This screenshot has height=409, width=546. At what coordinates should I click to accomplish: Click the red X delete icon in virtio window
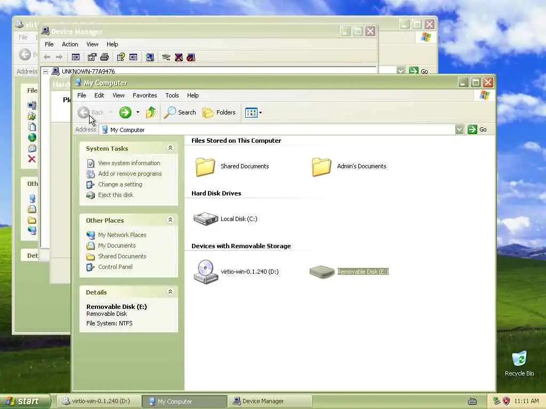pos(31,159)
